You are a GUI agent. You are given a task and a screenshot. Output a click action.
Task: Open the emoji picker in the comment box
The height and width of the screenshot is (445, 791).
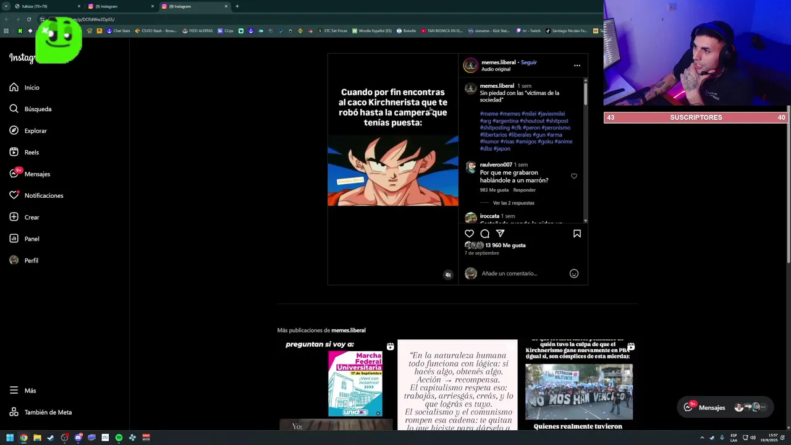point(573,274)
